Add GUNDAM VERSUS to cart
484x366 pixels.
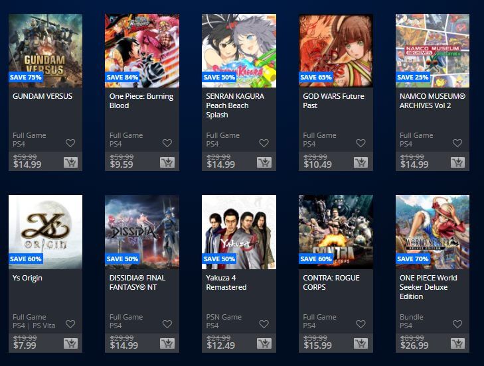click(70, 162)
